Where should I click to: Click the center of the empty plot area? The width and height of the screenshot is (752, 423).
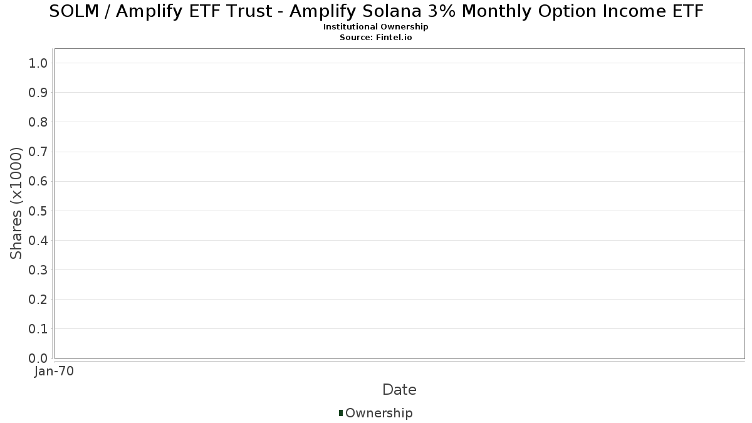pyautogui.click(x=399, y=204)
